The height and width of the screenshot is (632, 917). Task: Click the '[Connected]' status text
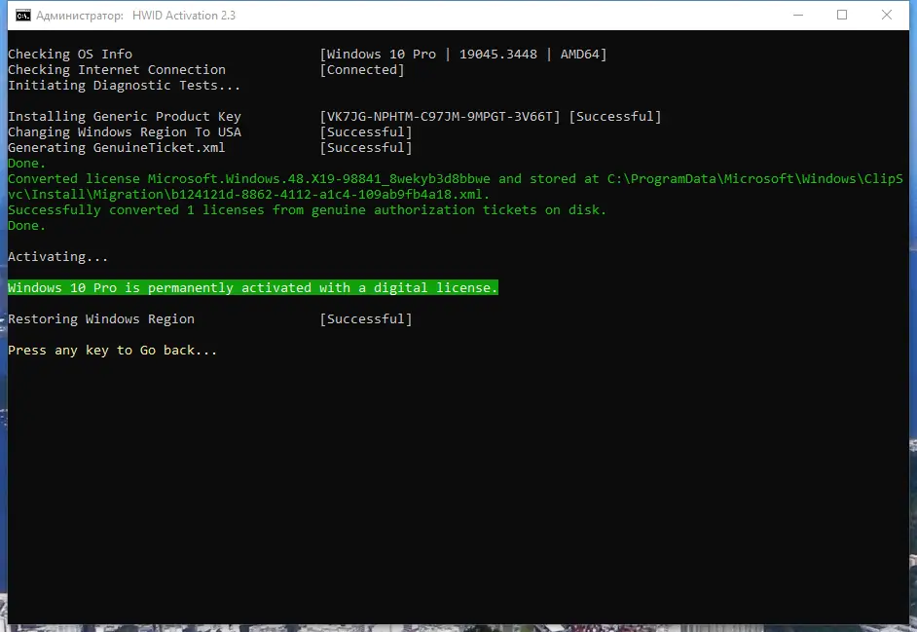point(362,70)
